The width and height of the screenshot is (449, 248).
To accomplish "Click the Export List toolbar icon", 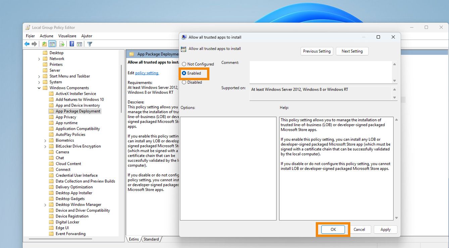I will 62,44.
